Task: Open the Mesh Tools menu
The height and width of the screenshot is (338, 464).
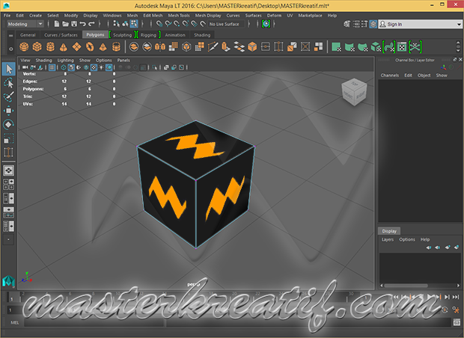Action: click(178, 15)
